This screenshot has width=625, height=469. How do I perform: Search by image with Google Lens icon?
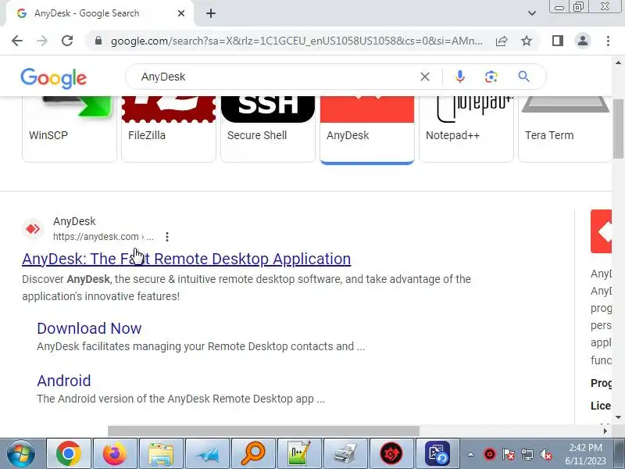click(491, 77)
